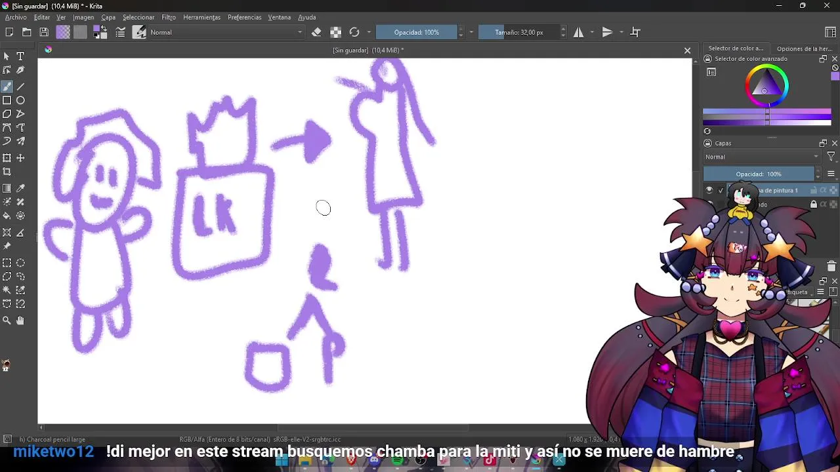Toggle lock on Capas docker
The width and height of the screenshot is (840, 472).
pos(708,144)
